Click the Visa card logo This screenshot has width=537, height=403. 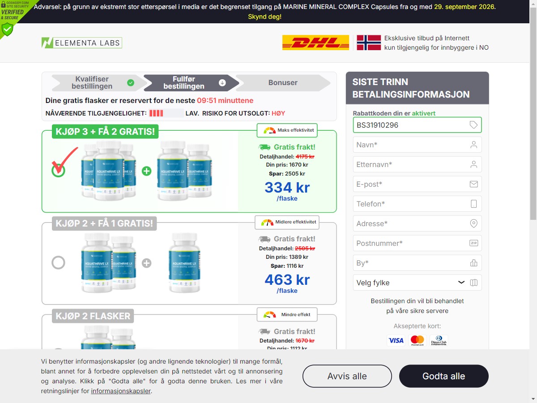coord(396,340)
